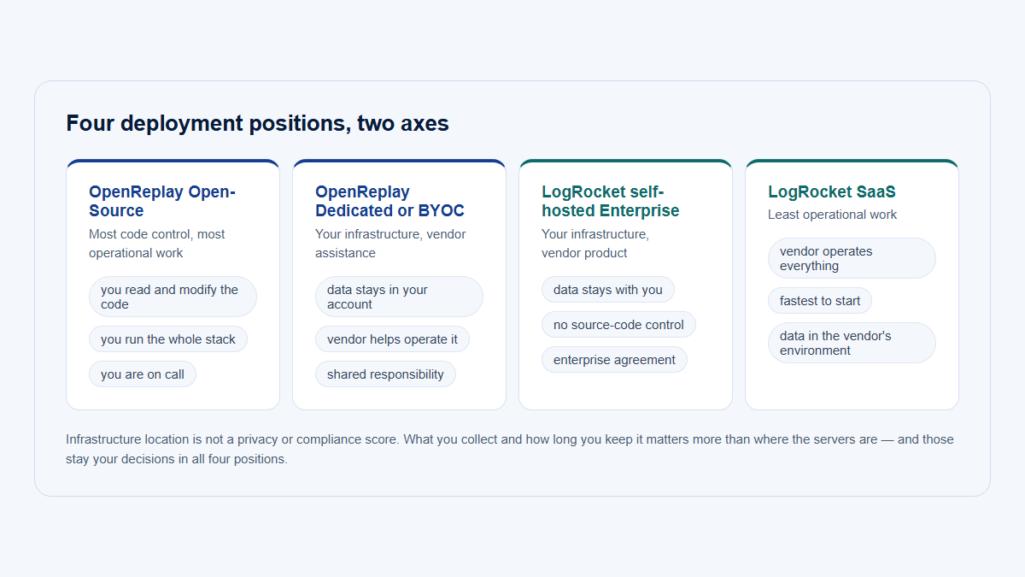This screenshot has height=577, width=1025.
Task: Click the 'LogRocket self-hosted Enterprise' heading
Action: (611, 201)
